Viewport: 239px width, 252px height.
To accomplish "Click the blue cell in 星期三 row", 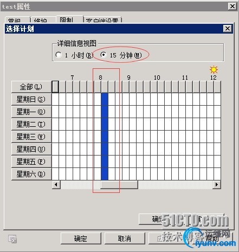I will [105, 137].
